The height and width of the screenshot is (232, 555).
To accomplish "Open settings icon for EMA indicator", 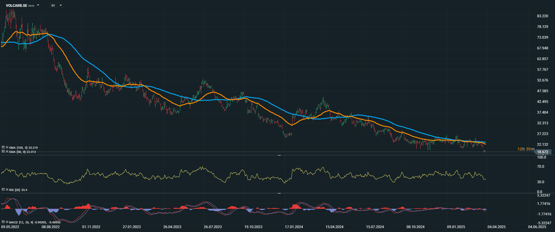I will 3,152.
